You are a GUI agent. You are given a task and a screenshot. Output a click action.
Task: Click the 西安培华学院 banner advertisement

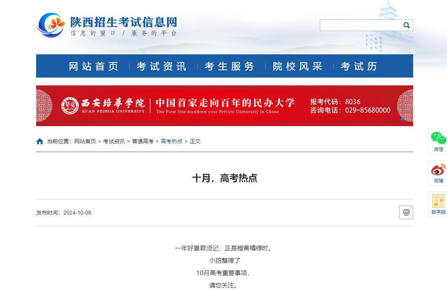point(224,105)
